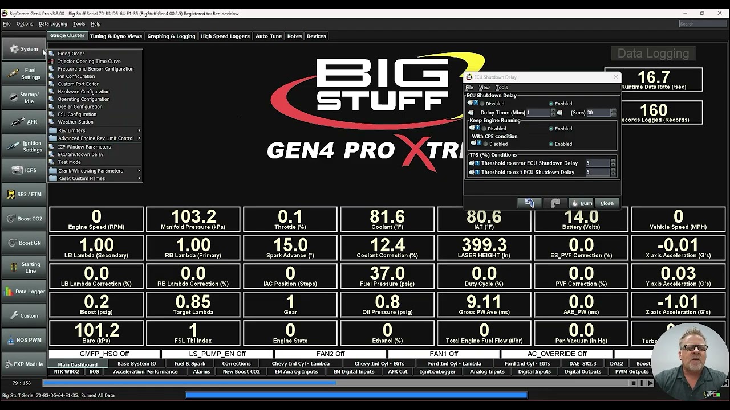Select Firing Order from System menu

(95, 54)
